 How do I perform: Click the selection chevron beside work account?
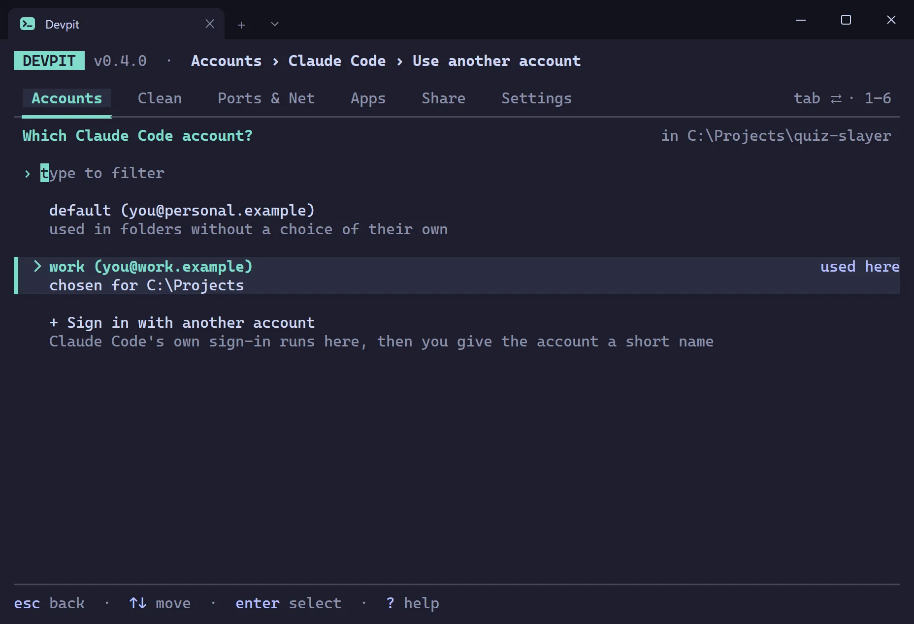coord(37,266)
